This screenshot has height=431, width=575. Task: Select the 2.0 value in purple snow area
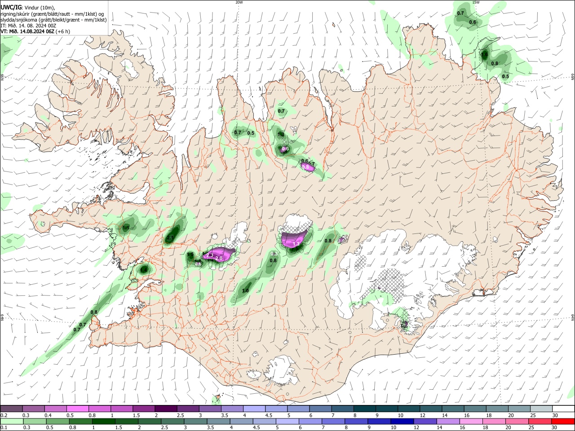coord(219,258)
